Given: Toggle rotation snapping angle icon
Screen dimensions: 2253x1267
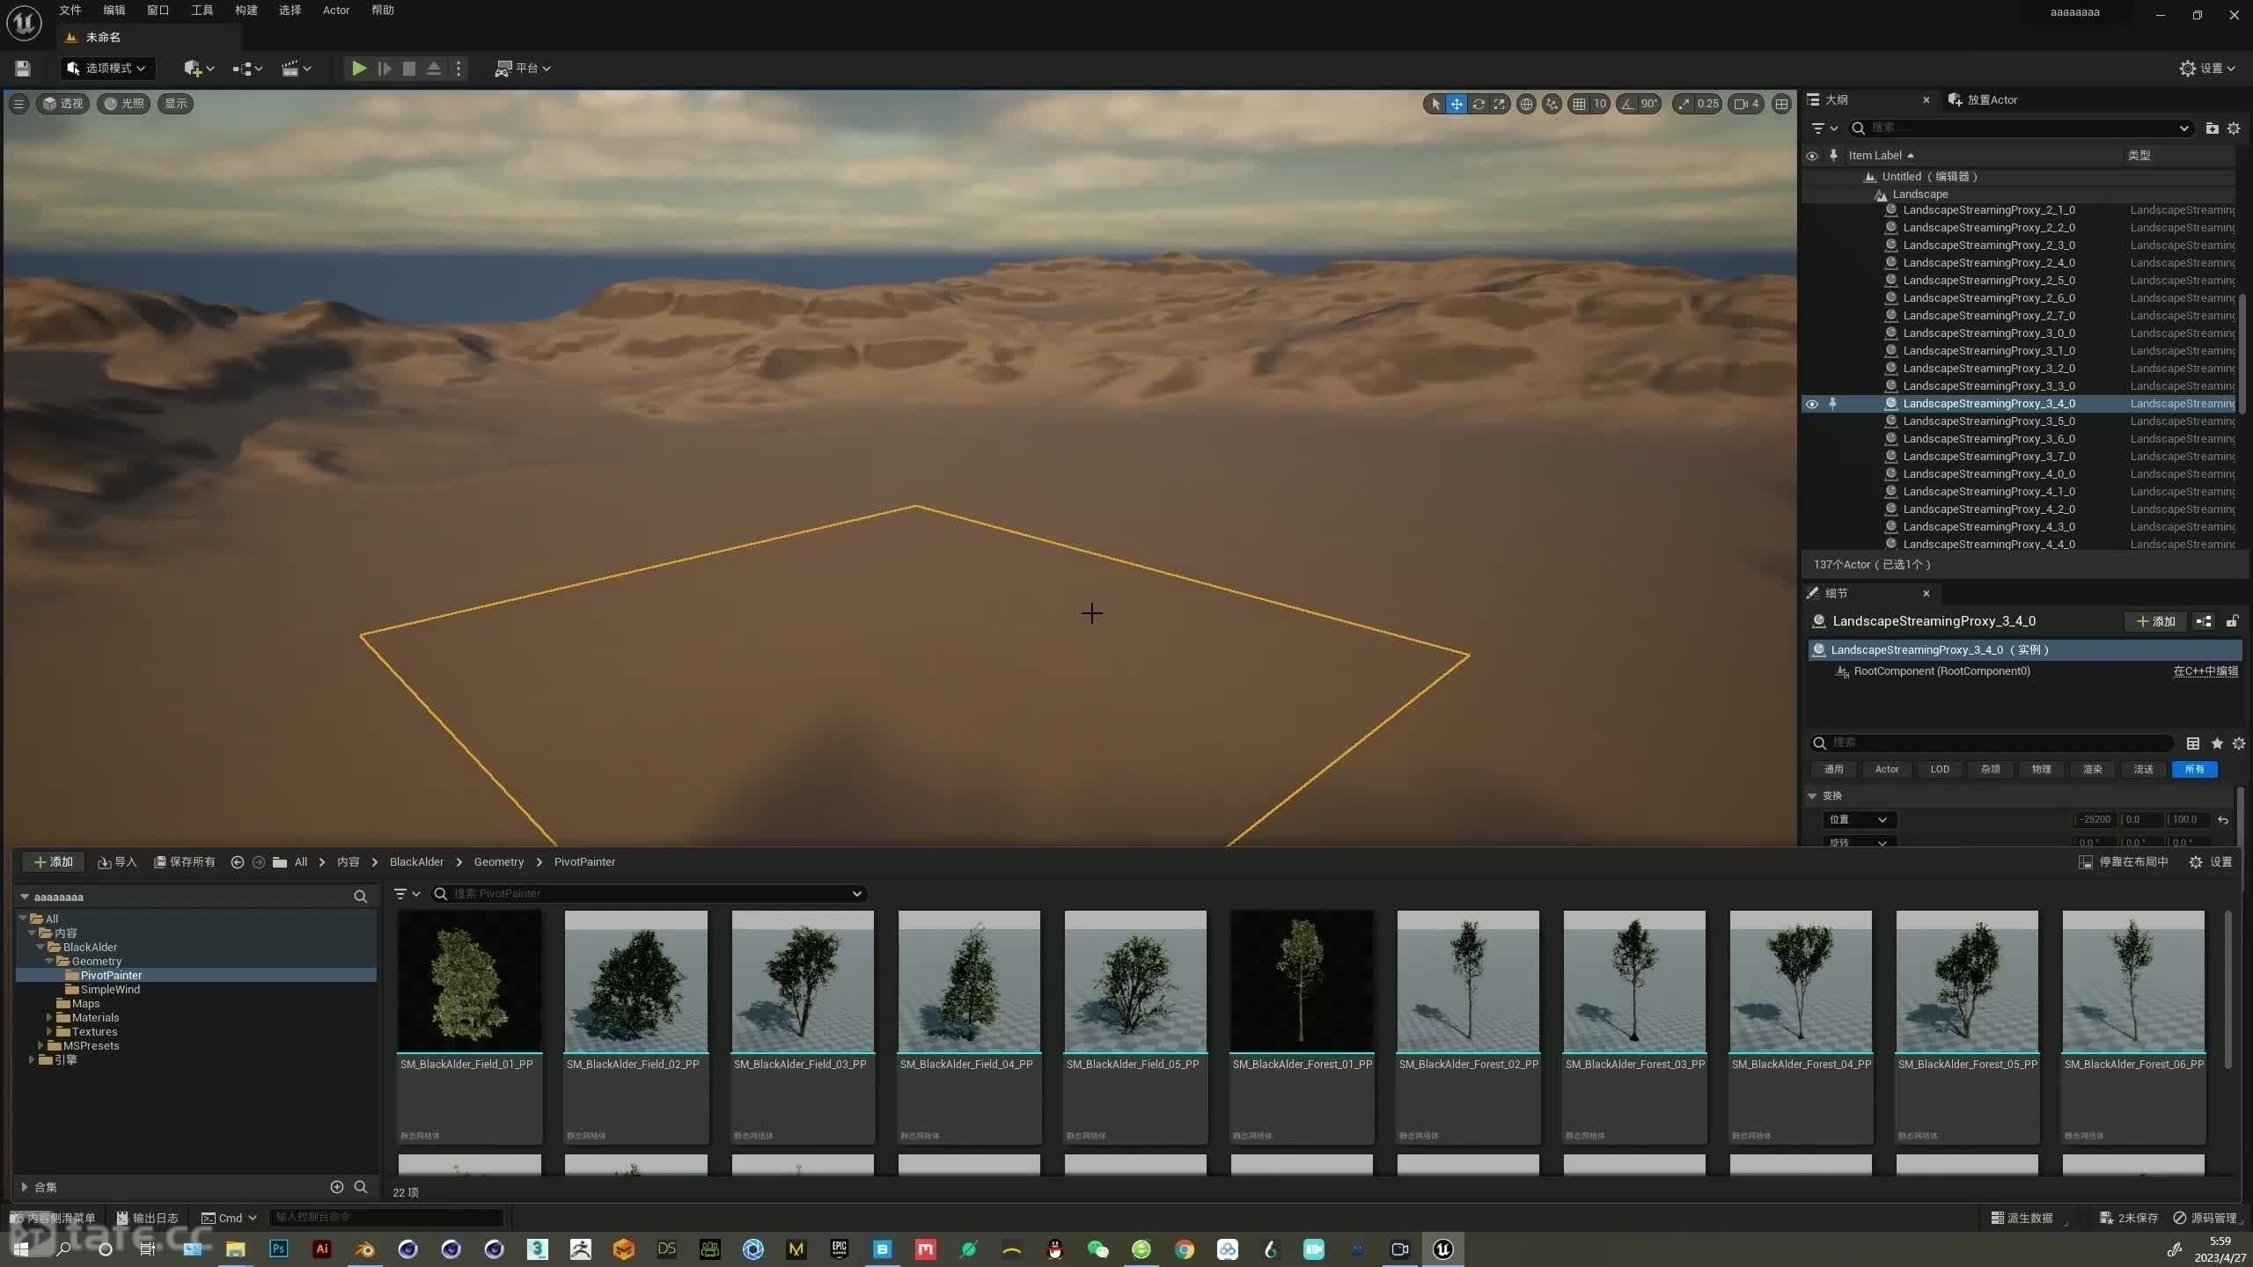Looking at the screenshot, I should click(x=1628, y=104).
